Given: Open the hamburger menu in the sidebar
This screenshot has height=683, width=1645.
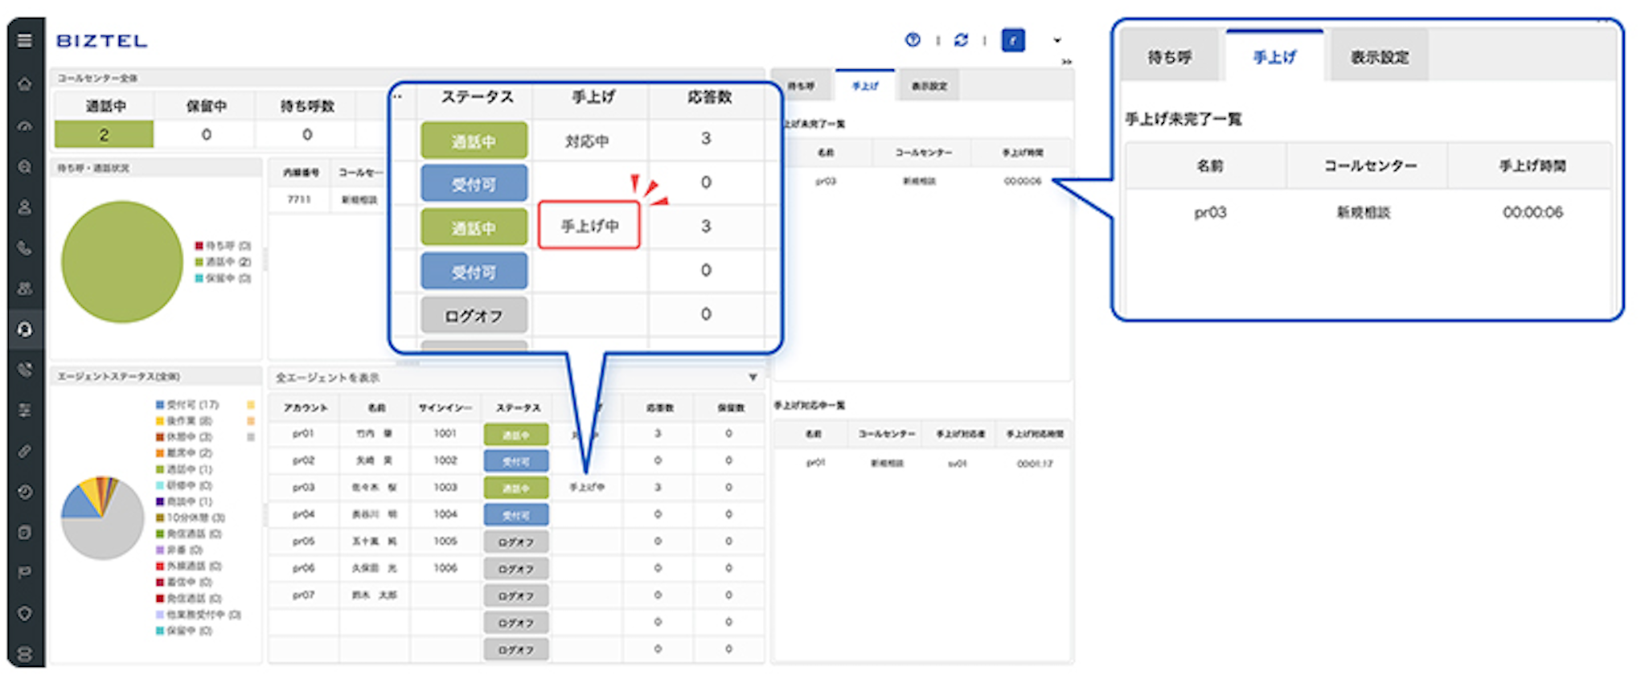Looking at the screenshot, I should 25,40.
